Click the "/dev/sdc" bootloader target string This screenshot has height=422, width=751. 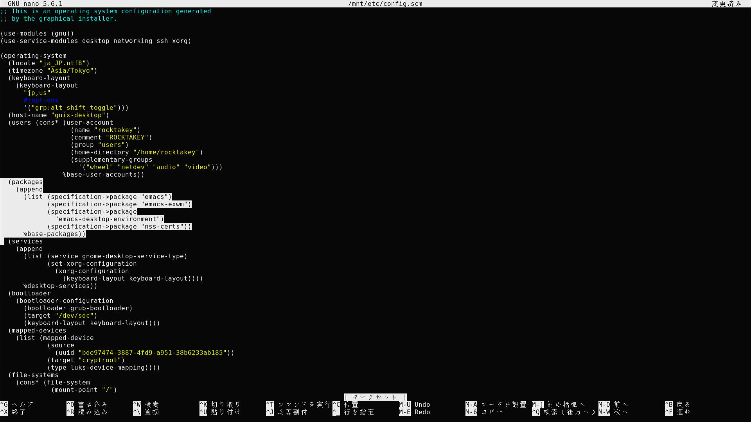click(x=74, y=316)
